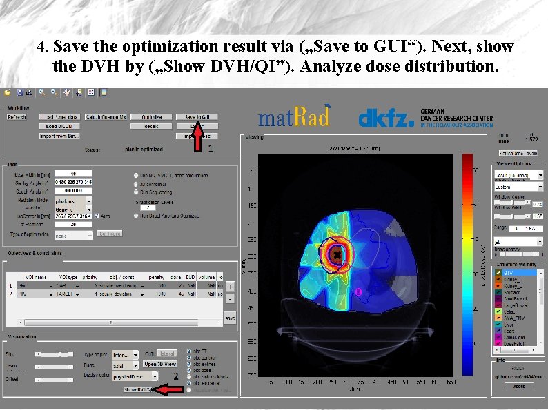
Task: Toggle the insert legend toolbar icon
Action: coord(91,92)
